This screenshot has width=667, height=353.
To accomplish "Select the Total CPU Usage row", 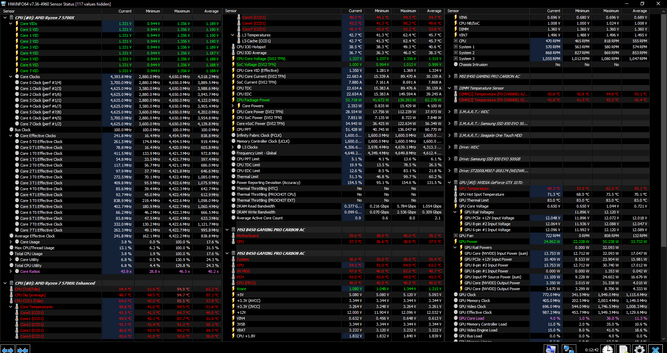I will point(111,254).
